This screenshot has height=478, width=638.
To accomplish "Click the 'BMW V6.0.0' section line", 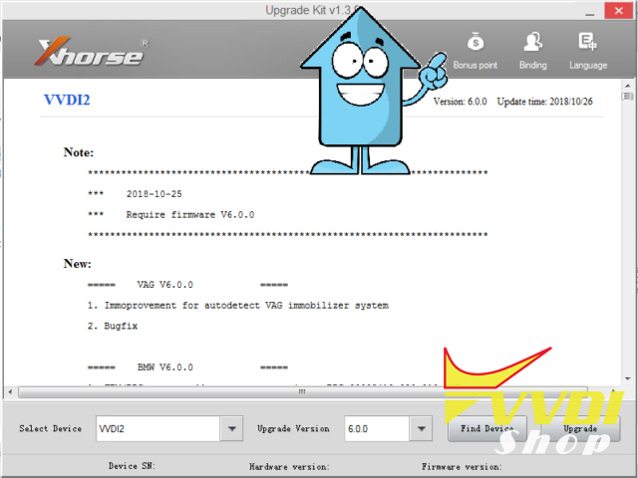I will [x=164, y=367].
